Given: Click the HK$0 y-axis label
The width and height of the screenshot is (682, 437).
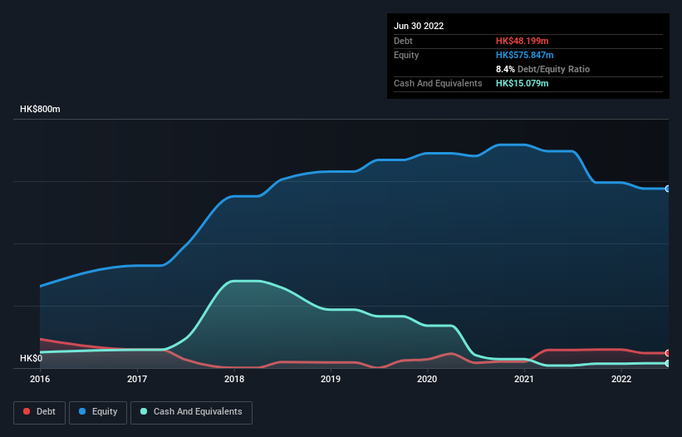Looking at the screenshot, I should coord(32,358).
